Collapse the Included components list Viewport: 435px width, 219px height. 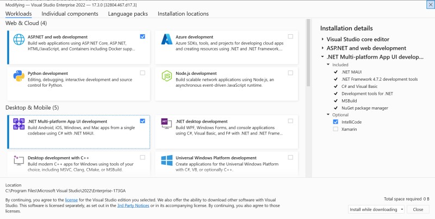pyautogui.click(x=328, y=65)
